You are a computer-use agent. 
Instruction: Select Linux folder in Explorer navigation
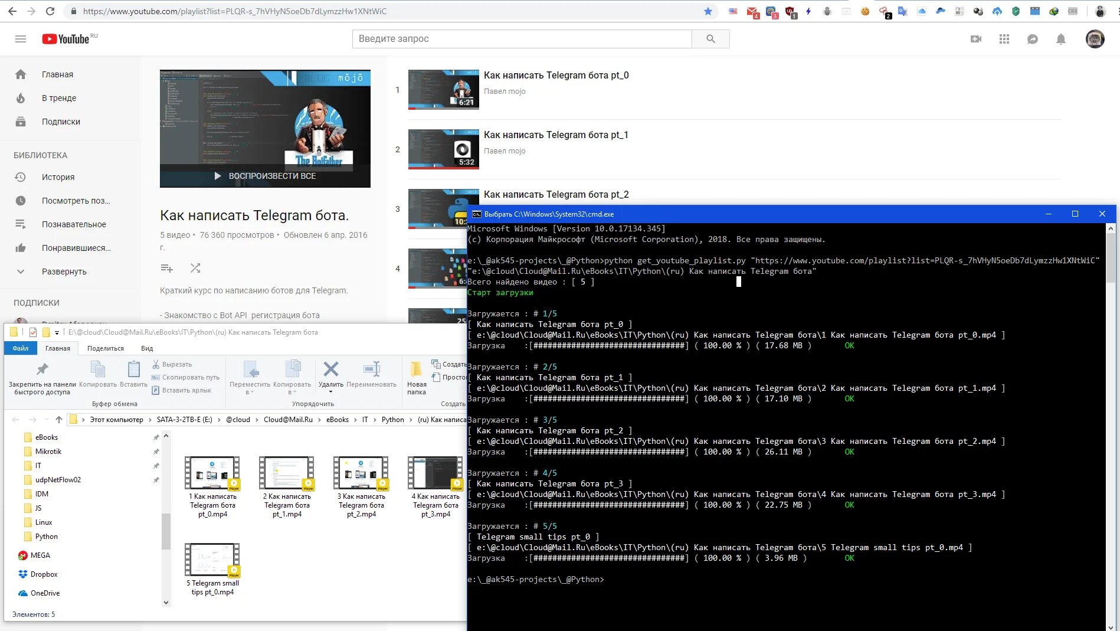44,522
